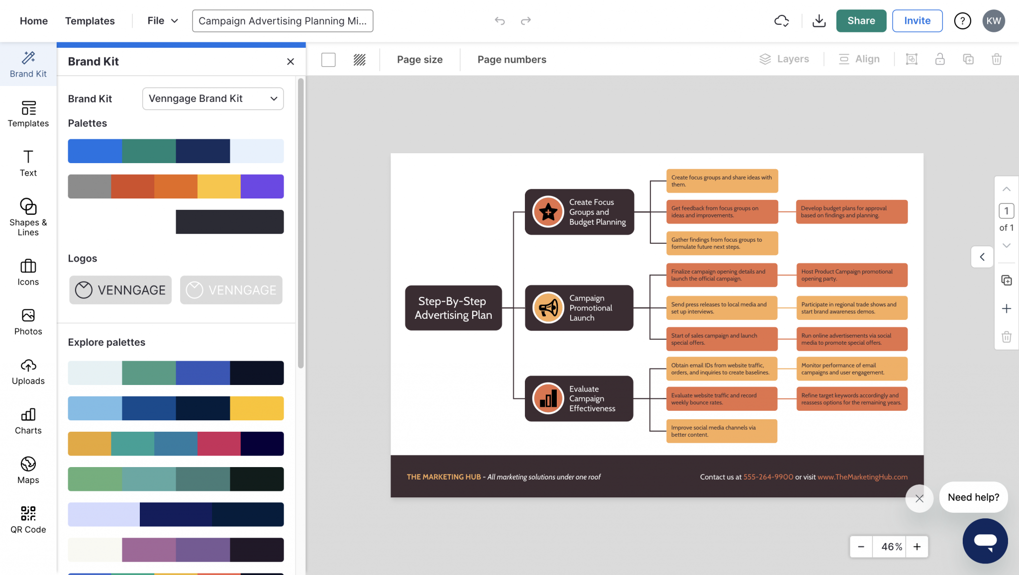The width and height of the screenshot is (1019, 575).
Task: Click the download icon in the top bar
Action: click(x=819, y=21)
